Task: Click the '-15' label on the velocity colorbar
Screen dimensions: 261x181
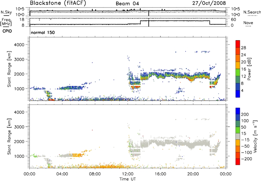Action: (x=245, y=140)
